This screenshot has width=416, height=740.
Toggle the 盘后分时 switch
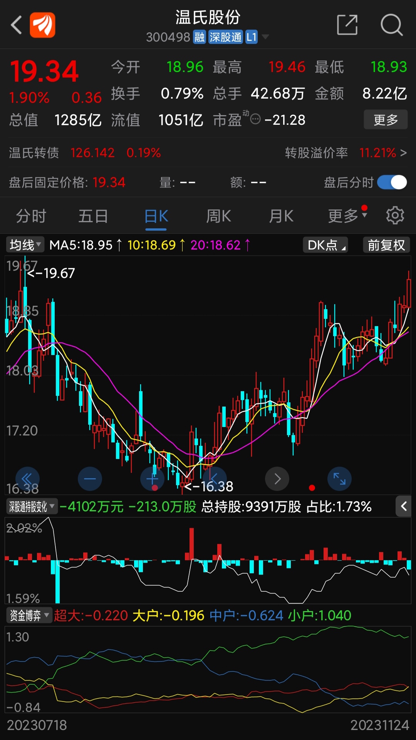tap(392, 182)
